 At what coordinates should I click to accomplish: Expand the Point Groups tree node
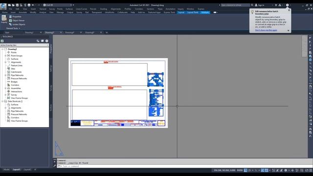point(5,56)
